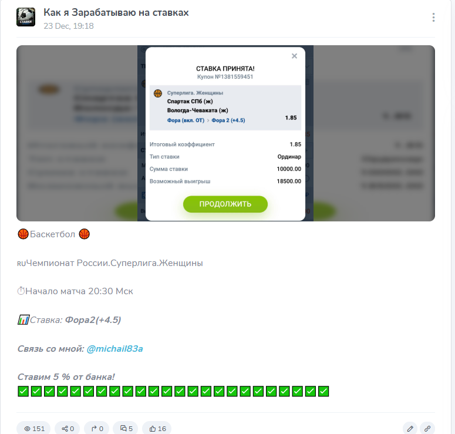Click the post date 23 Dec, 19:18
The image size is (455, 434).
click(69, 26)
